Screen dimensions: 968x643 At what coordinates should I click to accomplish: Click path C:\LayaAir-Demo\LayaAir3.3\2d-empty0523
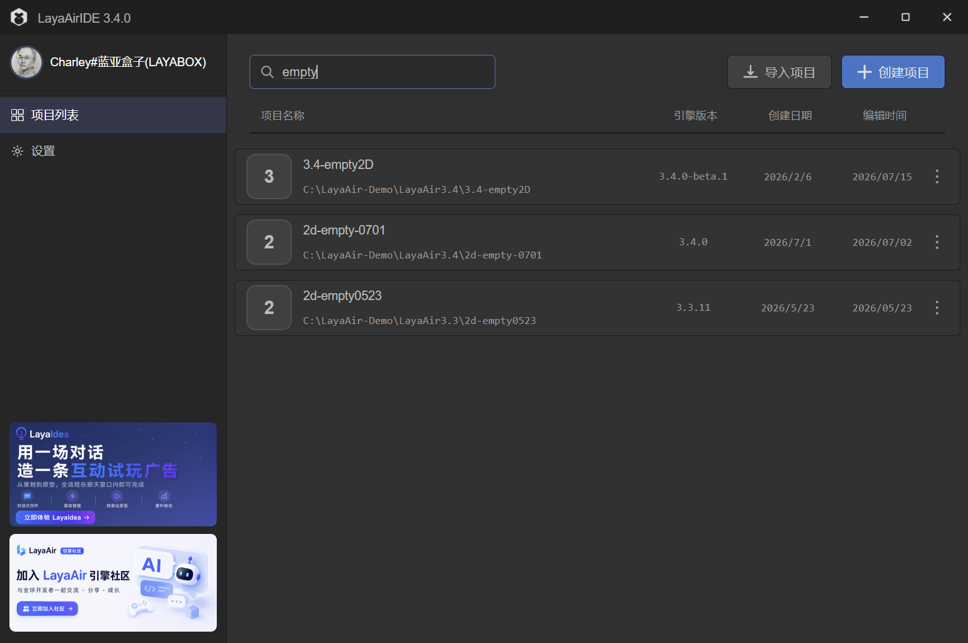pos(420,321)
